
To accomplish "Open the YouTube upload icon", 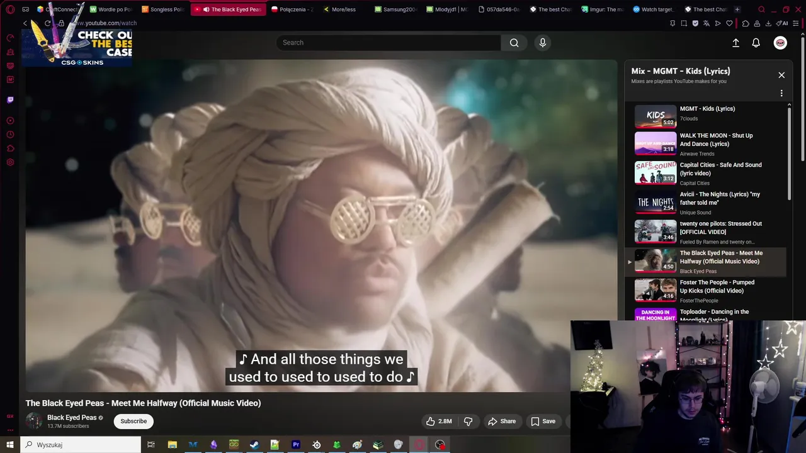I will pos(735,43).
